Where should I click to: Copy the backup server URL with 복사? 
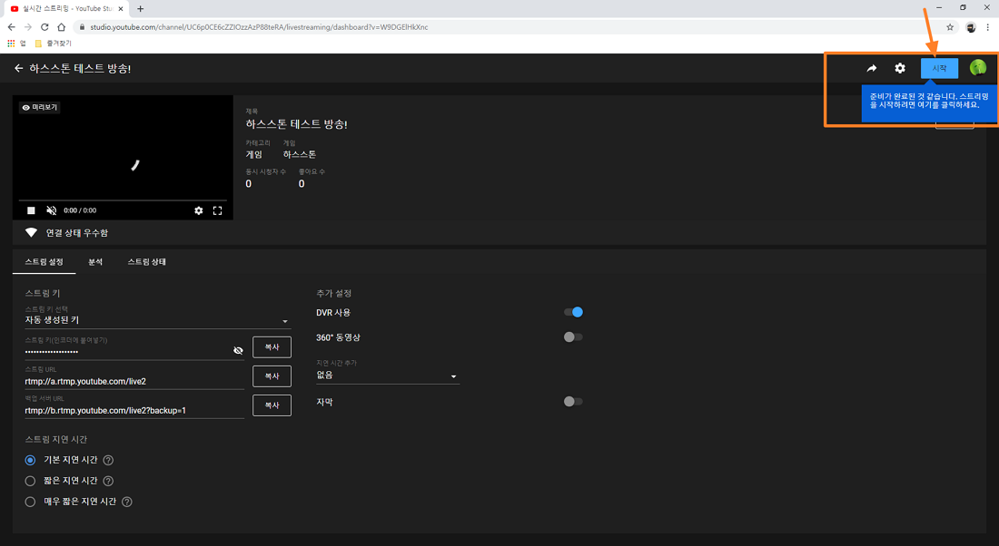point(272,405)
